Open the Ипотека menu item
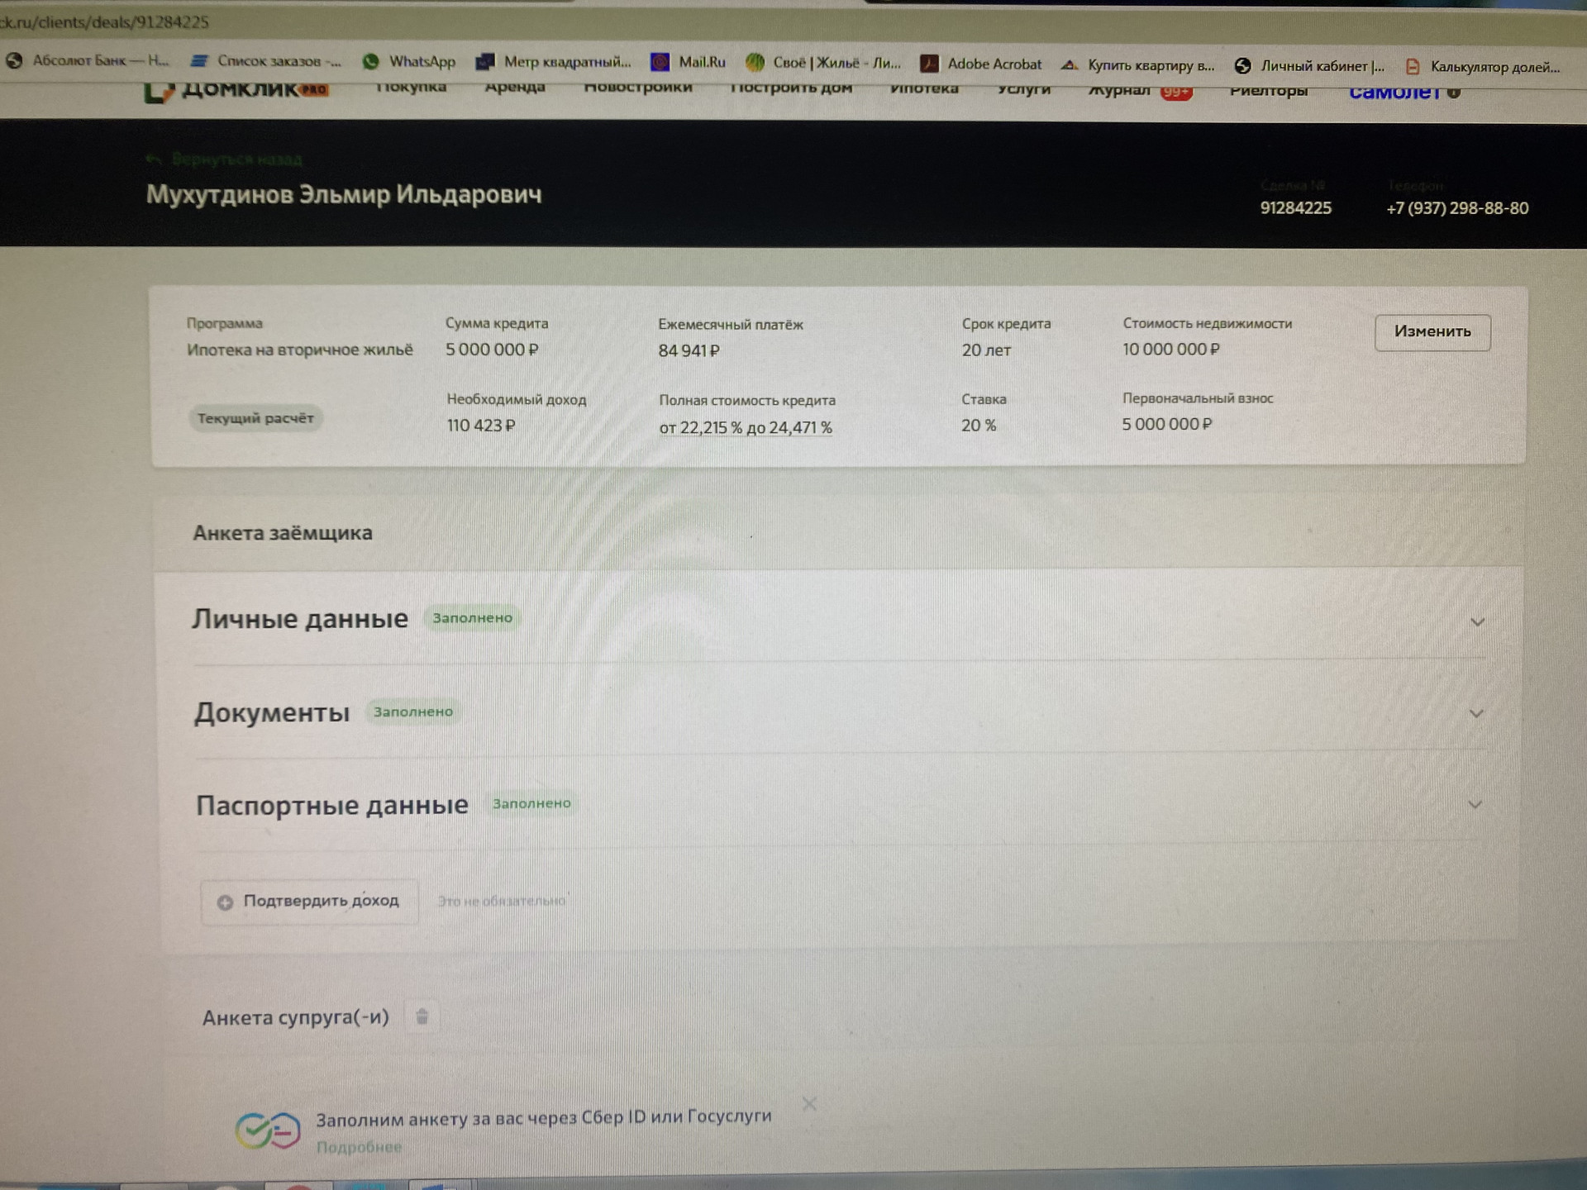 point(923,89)
